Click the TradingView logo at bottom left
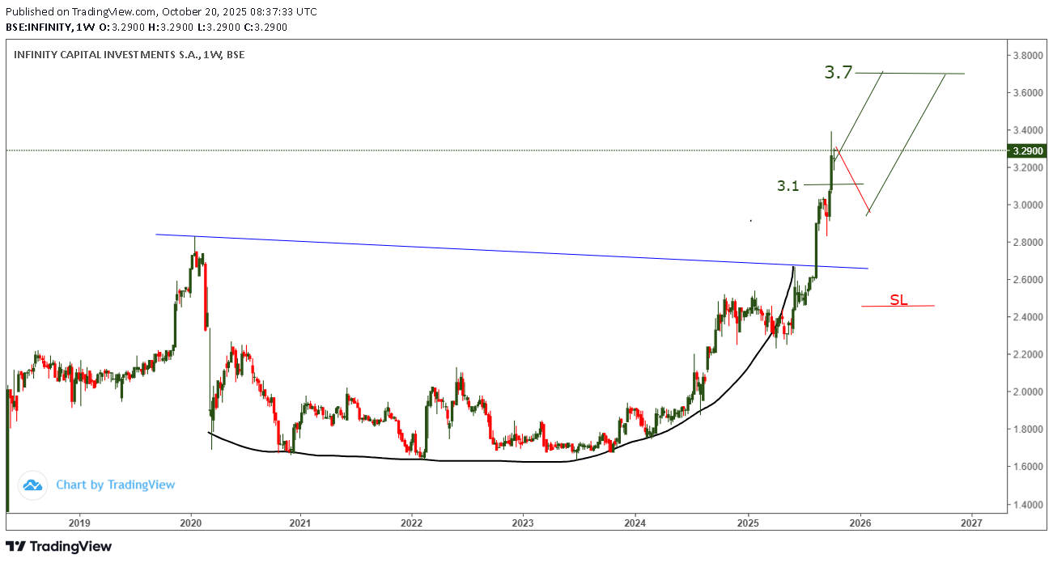 [x=58, y=547]
